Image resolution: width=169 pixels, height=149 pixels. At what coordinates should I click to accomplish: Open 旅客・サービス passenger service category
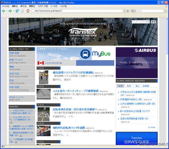[x=22, y=61]
